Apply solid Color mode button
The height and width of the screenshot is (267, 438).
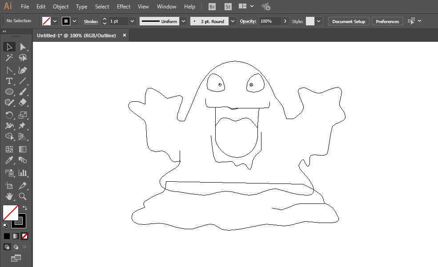tap(7, 236)
